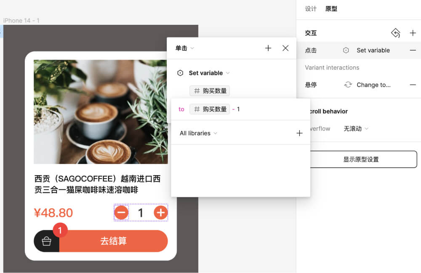The height and width of the screenshot is (273, 421).
Task: Click the 去结算 checkout button
Action: (x=113, y=241)
